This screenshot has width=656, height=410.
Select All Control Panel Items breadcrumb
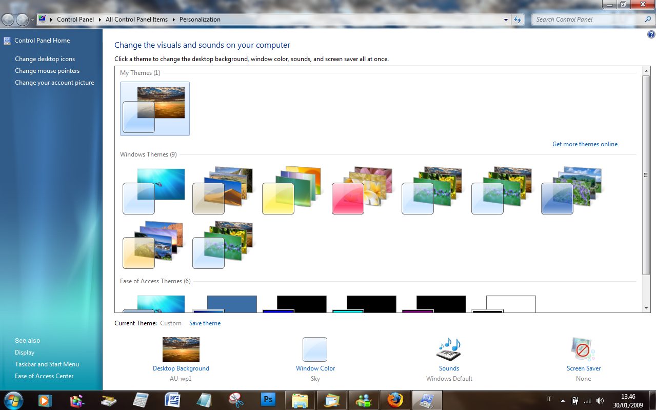(136, 19)
